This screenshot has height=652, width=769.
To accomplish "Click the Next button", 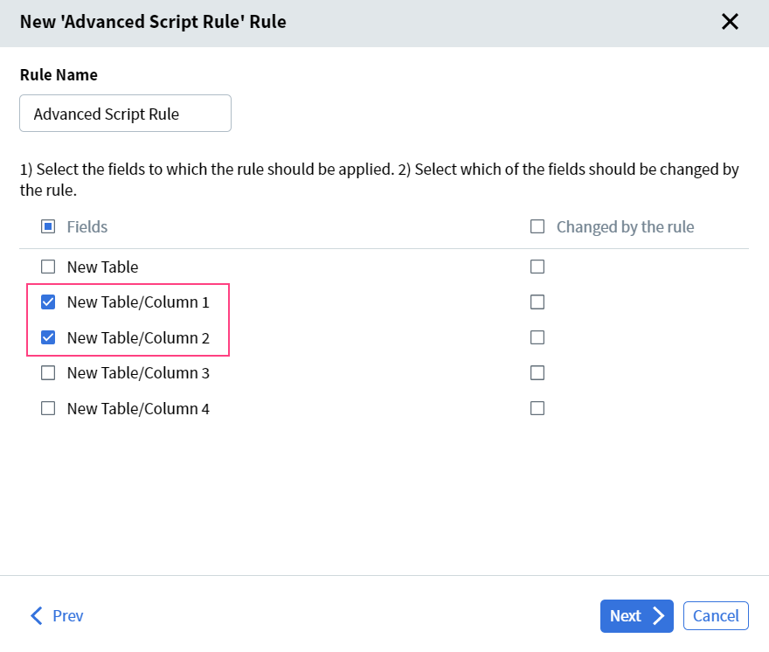I will [636, 615].
